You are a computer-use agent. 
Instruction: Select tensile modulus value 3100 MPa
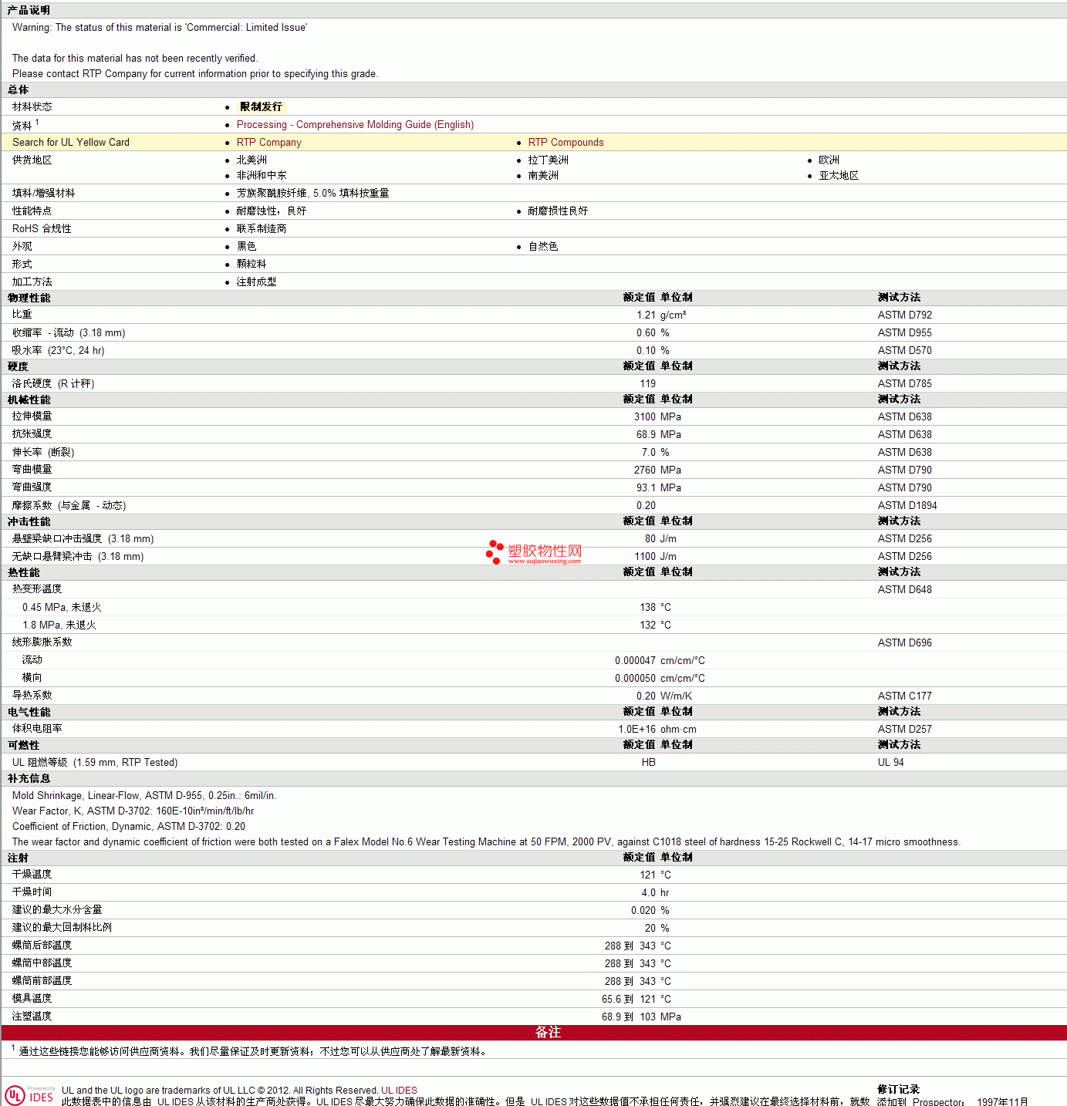658,417
